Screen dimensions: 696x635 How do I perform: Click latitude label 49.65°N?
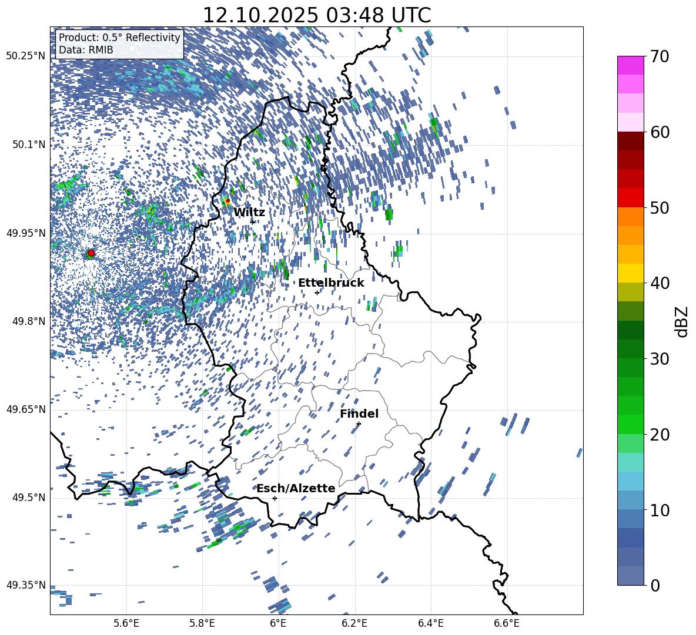tap(26, 409)
